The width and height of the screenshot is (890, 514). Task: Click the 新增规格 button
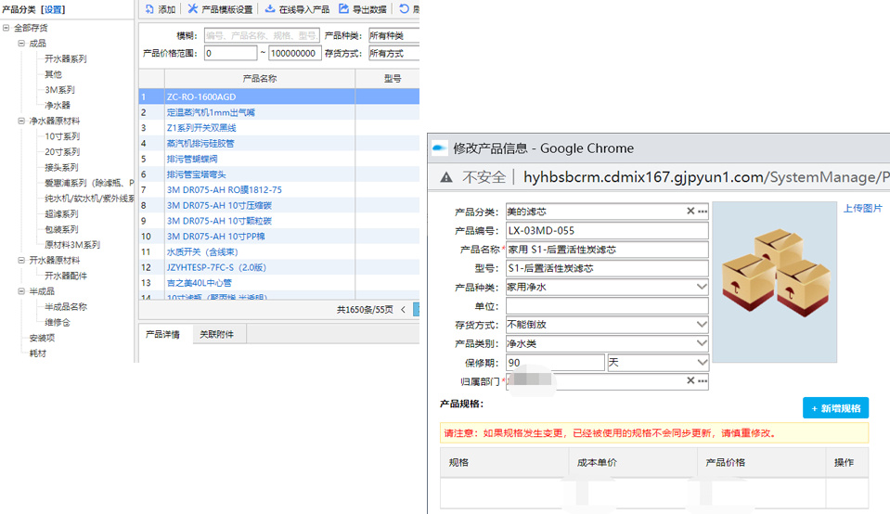835,408
